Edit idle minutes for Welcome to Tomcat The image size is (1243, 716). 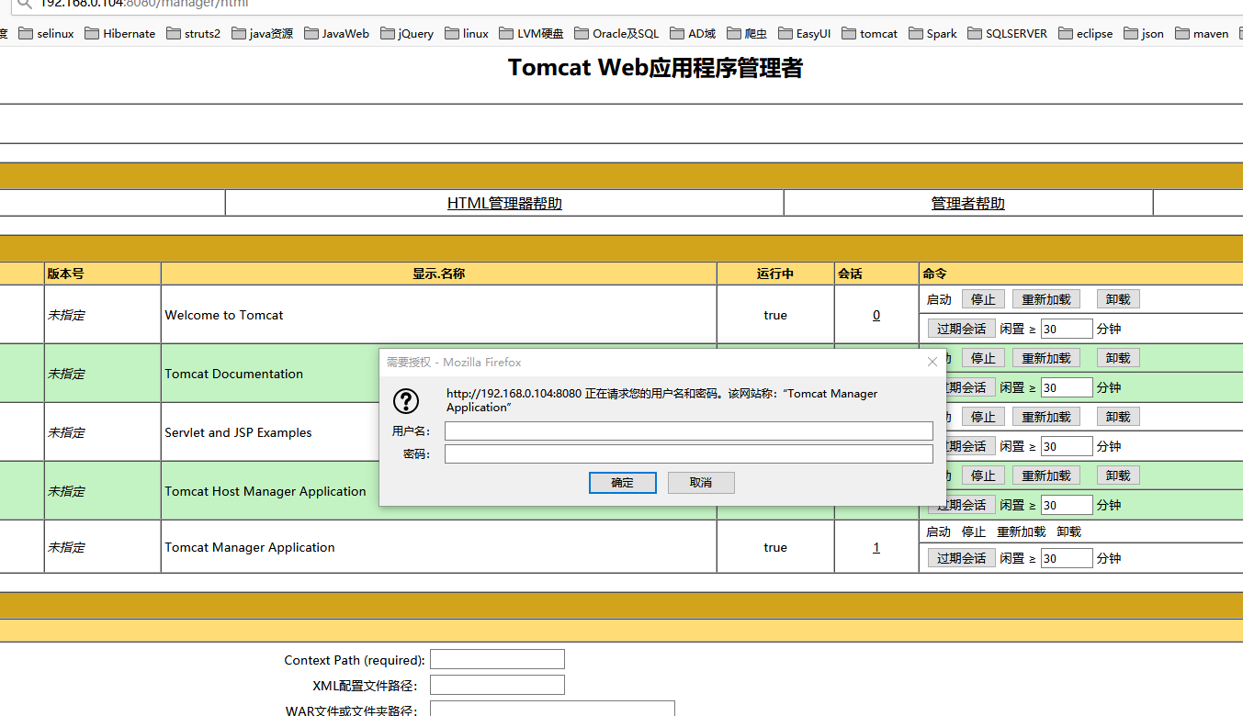coord(1067,329)
